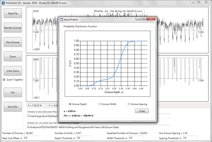212x142 pixels.
Task: Toggle the Zoom Together checkbox
Action: pos(4,80)
